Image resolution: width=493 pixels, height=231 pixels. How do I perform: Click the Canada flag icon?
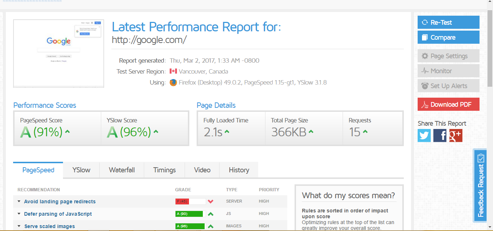pyautogui.click(x=173, y=71)
